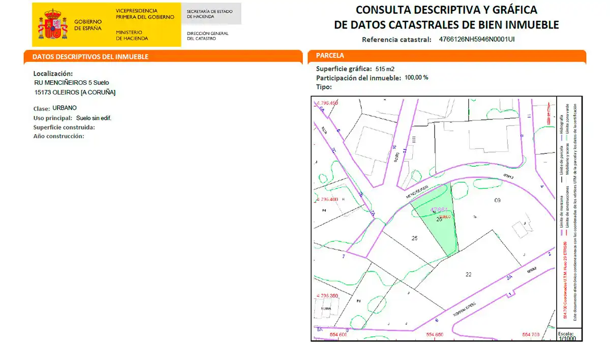The width and height of the screenshot is (610, 343).
Task: Click the '4.796.400' coordinate label
Action: point(326,199)
